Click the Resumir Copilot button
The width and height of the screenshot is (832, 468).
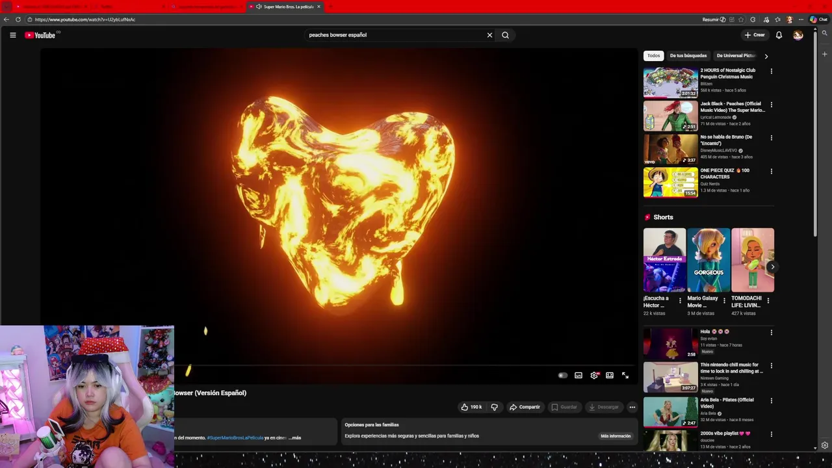714,19
